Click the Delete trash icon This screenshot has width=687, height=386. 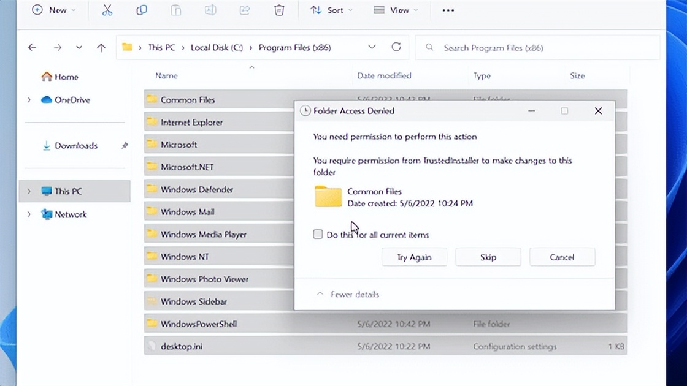279,10
